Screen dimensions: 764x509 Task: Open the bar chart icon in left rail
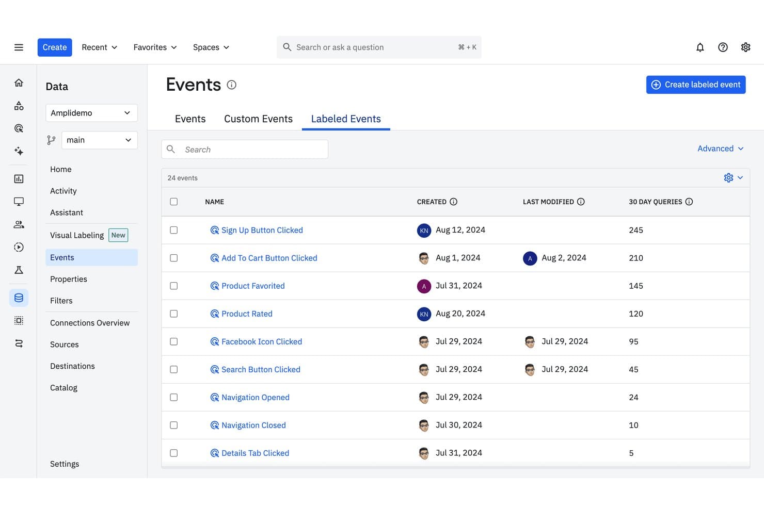(x=19, y=179)
